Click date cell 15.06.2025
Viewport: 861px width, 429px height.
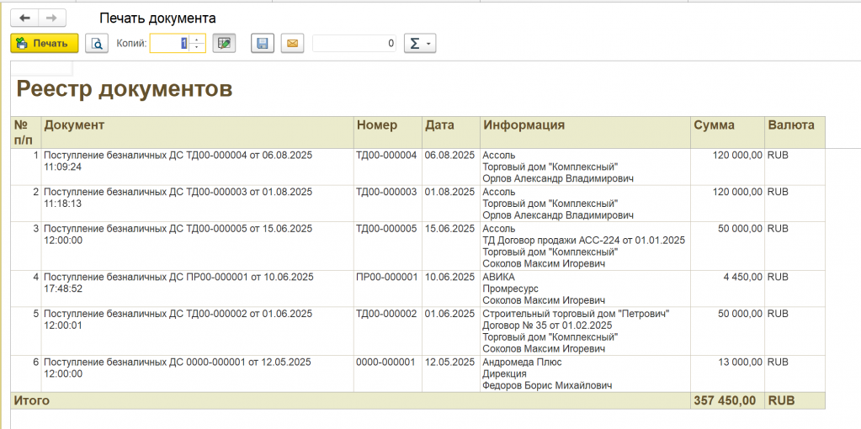click(x=451, y=246)
